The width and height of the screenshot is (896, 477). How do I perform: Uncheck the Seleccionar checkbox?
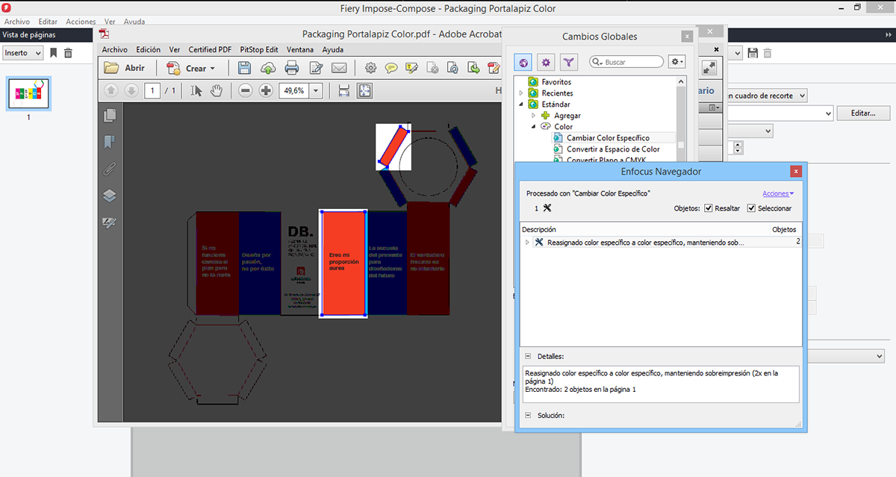751,208
